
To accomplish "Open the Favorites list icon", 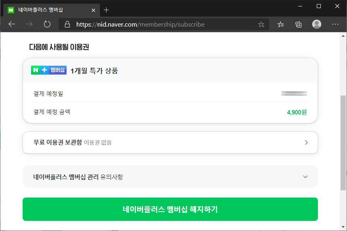I will [x=280, y=24].
